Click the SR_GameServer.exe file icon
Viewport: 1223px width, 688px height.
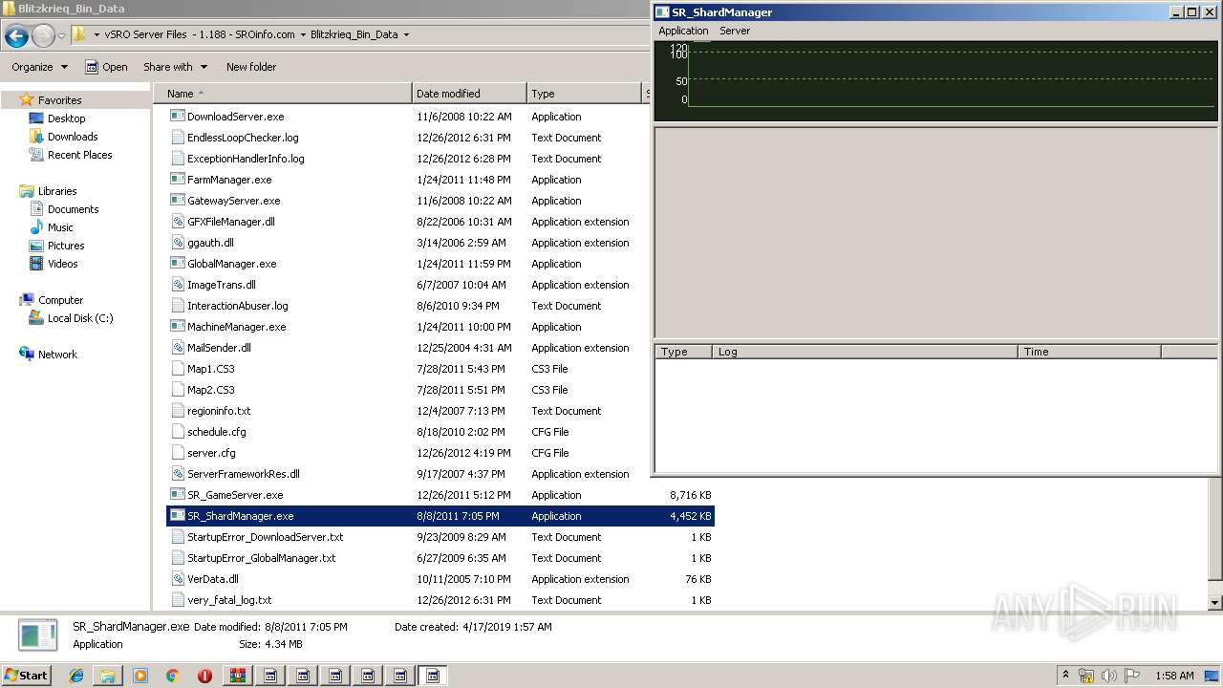[177, 495]
